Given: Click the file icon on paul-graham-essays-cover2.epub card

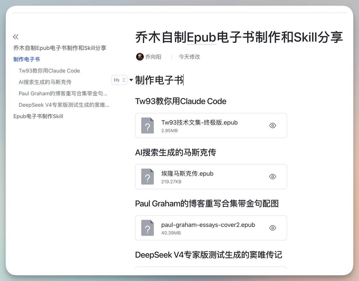Looking at the screenshot, I should (x=147, y=228).
